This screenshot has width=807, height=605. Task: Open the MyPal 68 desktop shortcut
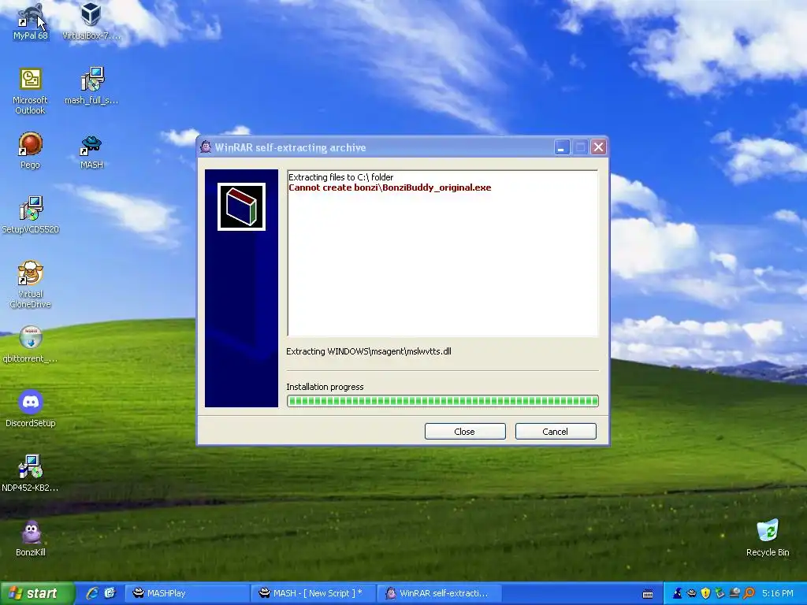(31, 21)
